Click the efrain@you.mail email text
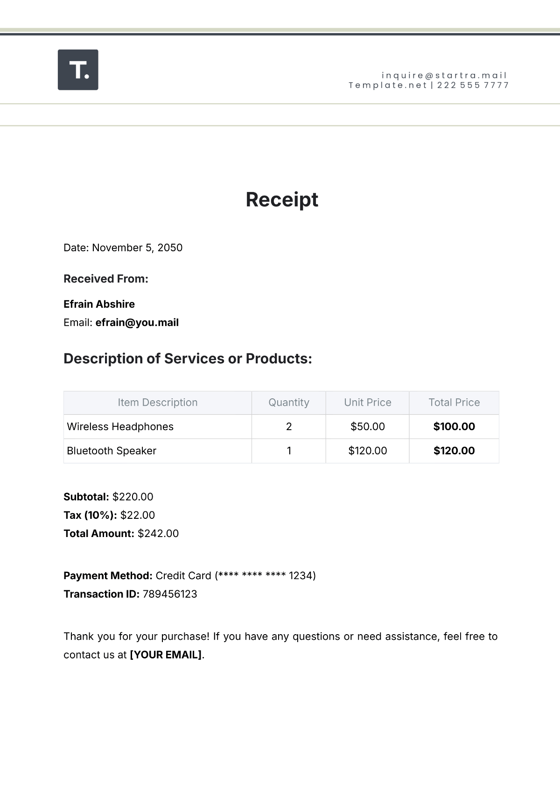This screenshot has width=560, height=792. (x=137, y=322)
